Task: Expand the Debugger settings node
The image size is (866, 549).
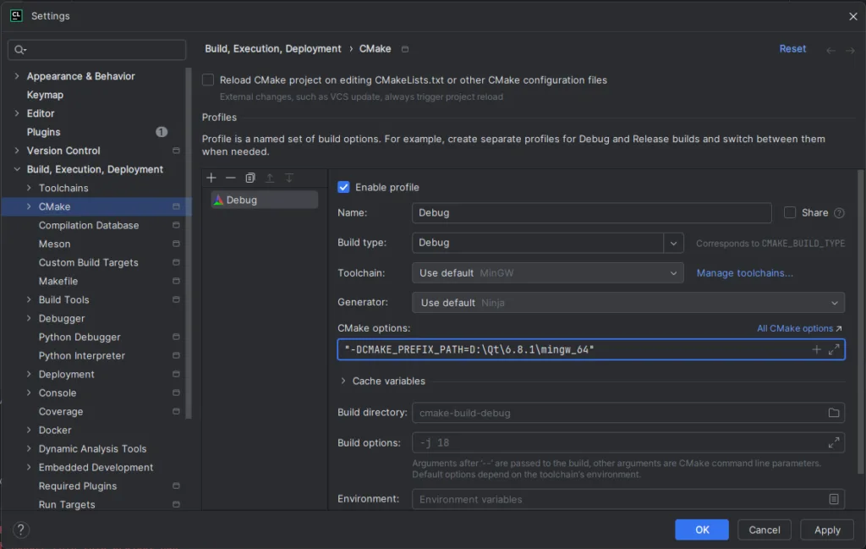Action: [29, 318]
